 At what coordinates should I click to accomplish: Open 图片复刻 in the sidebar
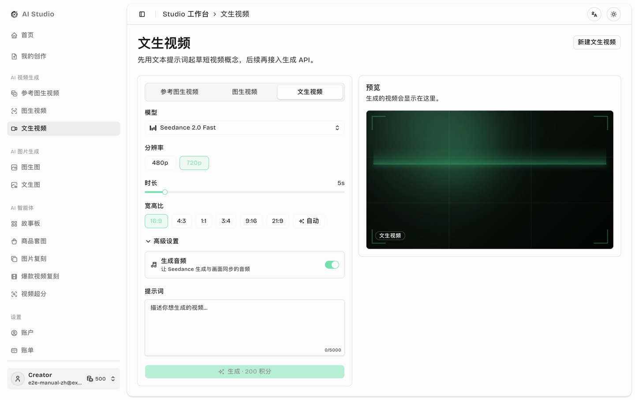click(x=63, y=259)
